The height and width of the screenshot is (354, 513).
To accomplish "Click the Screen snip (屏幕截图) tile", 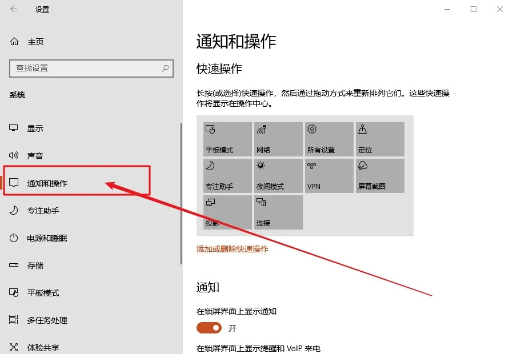I will (380, 176).
